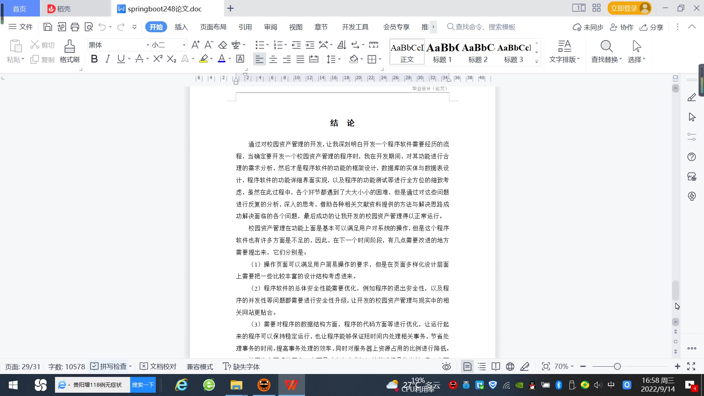Switch to web layout view icon

tap(510, 366)
